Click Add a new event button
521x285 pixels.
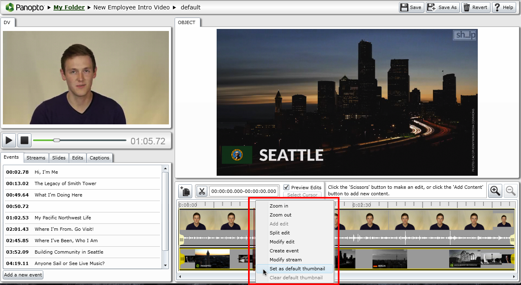pos(23,275)
